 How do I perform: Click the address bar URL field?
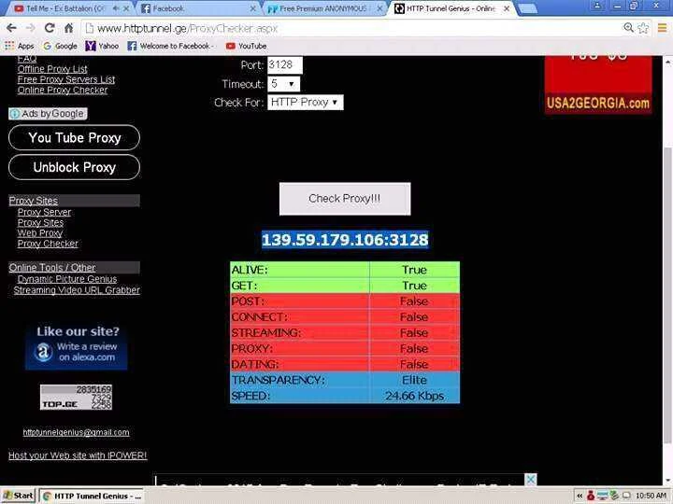coord(352,28)
